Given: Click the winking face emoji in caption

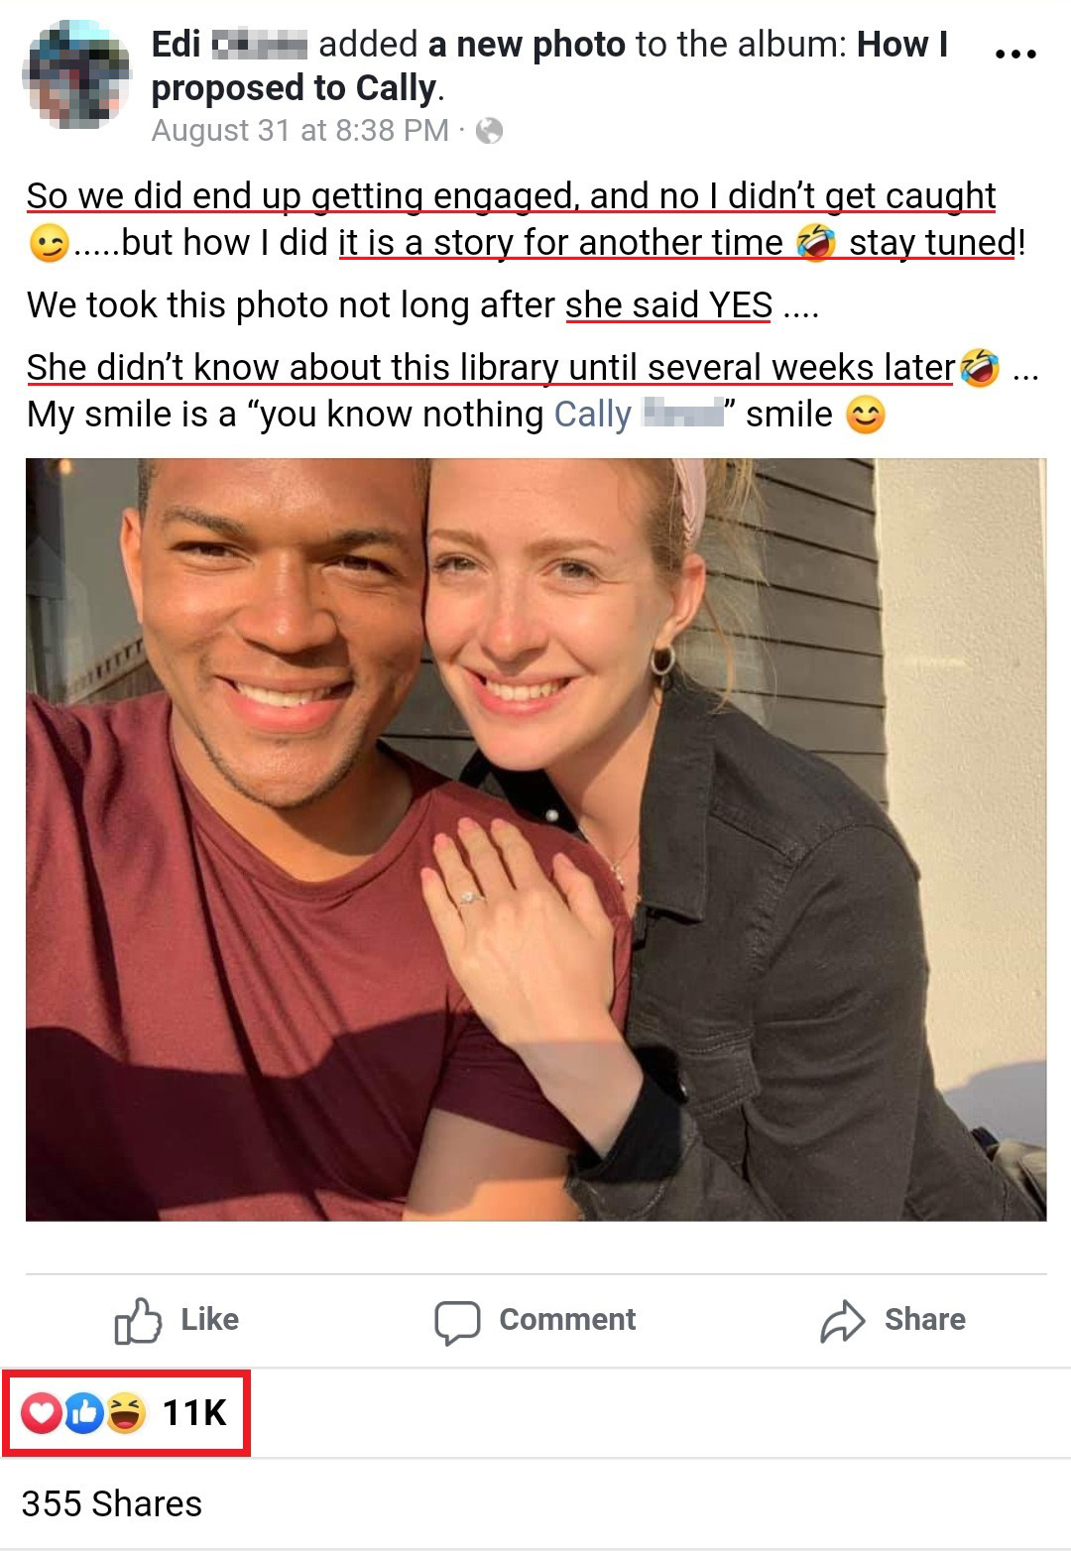Looking at the screenshot, I should pyautogui.click(x=49, y=243).
